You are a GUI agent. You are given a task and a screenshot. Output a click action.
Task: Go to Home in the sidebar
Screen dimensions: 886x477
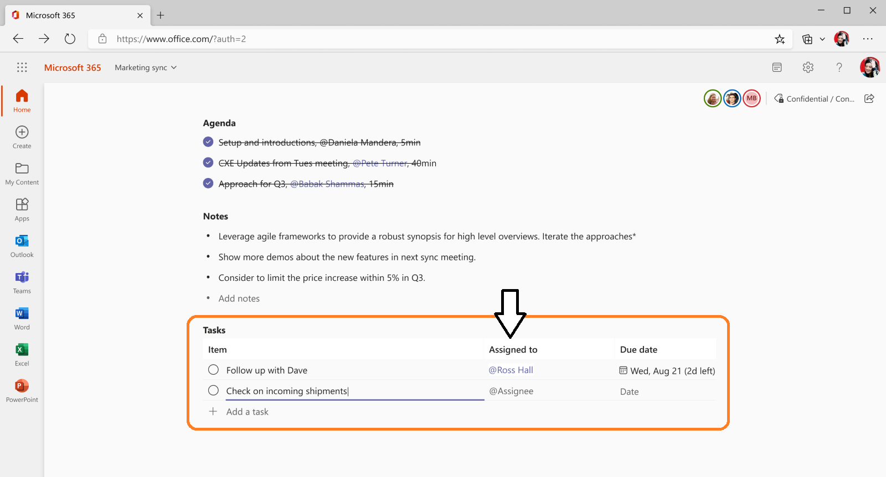click(x=22, y=101)
